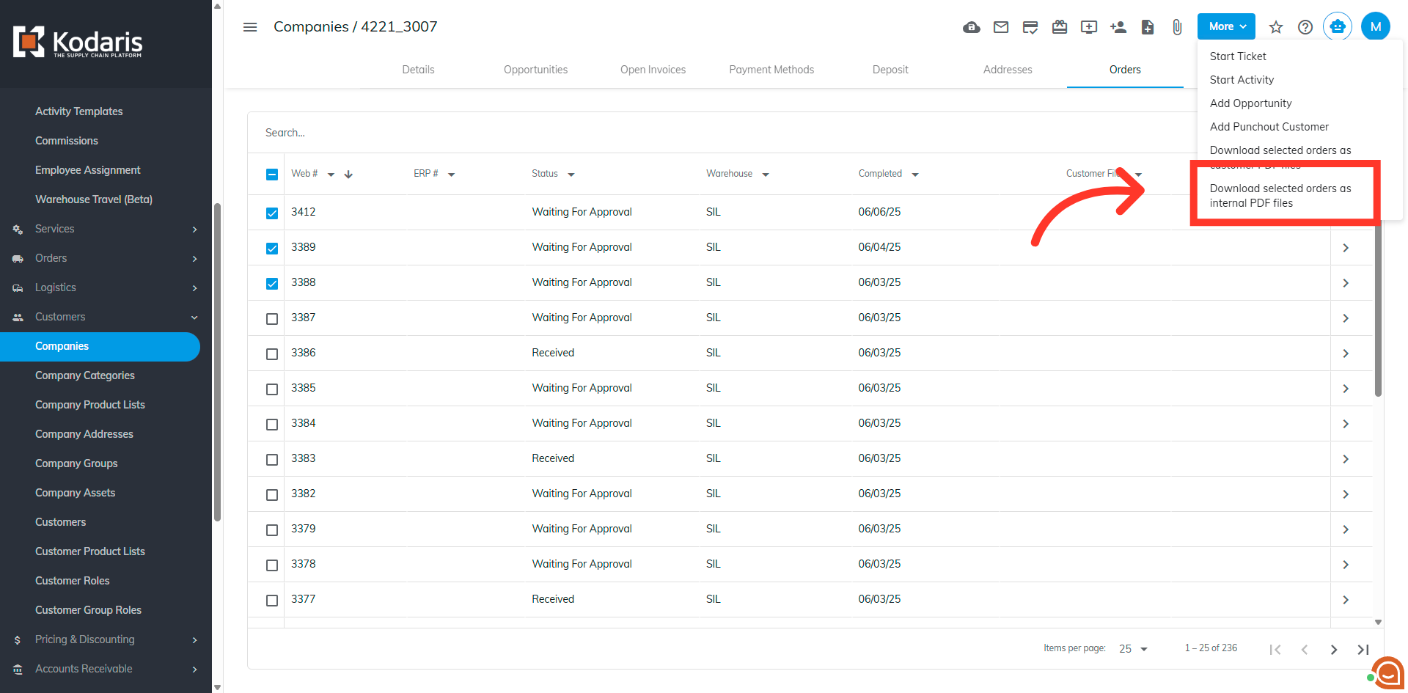Click the add document icon

tap(1148, 27)
